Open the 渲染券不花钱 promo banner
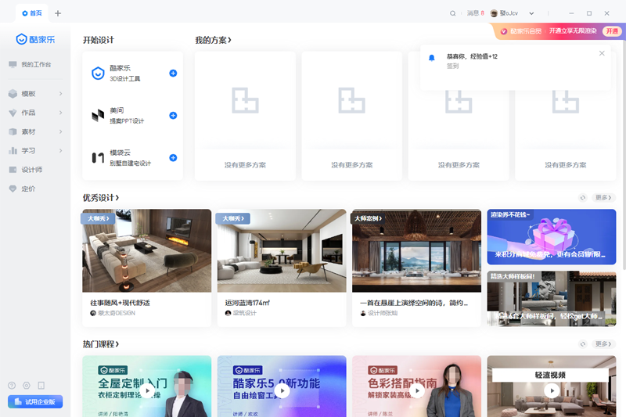Screen dimensions: 626x417 [552, 236]
